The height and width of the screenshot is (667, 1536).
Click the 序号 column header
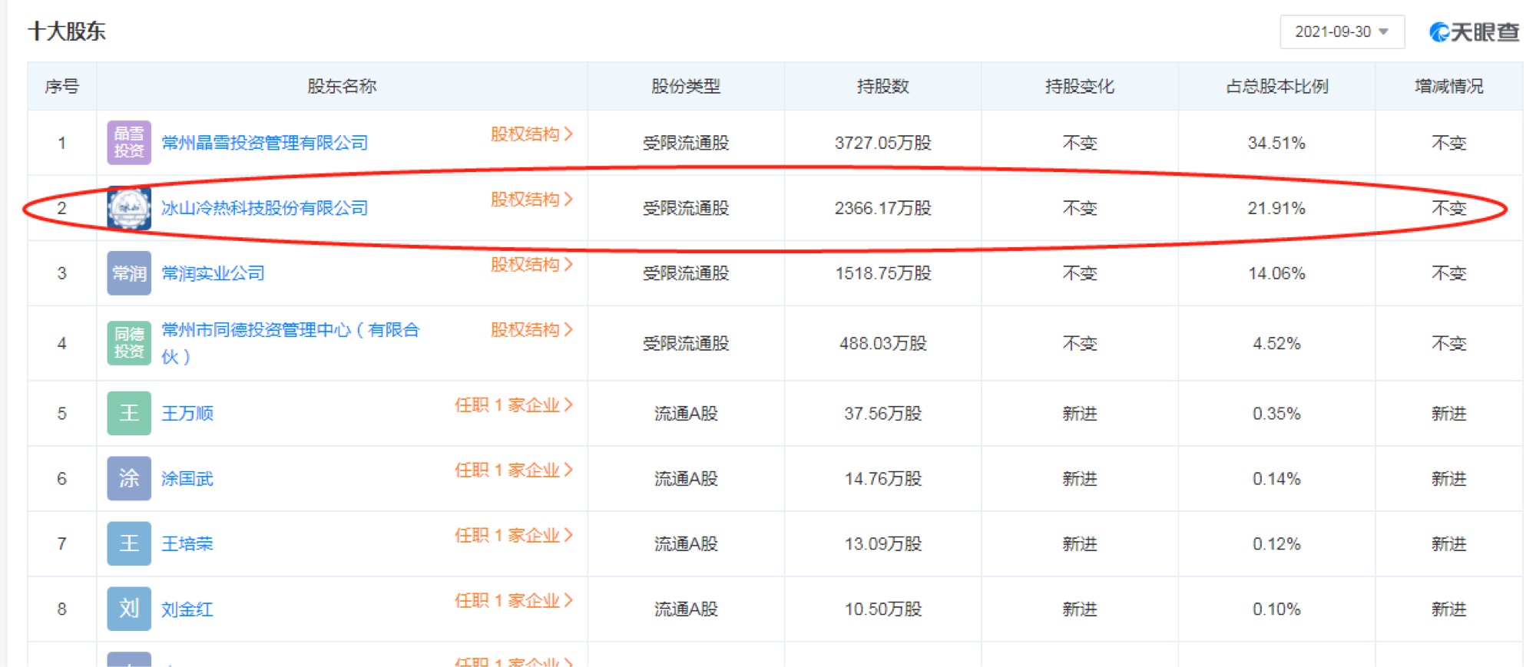tap(62, 87)
